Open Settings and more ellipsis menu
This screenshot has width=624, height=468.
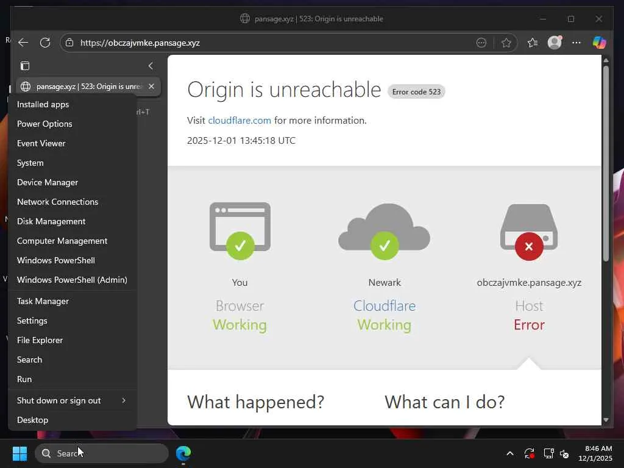click(576, 43)
